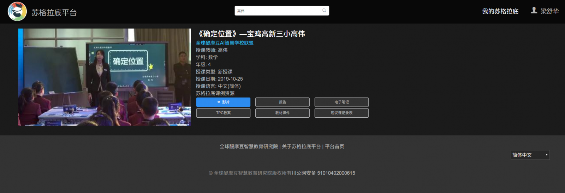This screenshot has width=565, height=193.
Task: Go to 我的苏格拉底 menu item
Action: point(500,11)
